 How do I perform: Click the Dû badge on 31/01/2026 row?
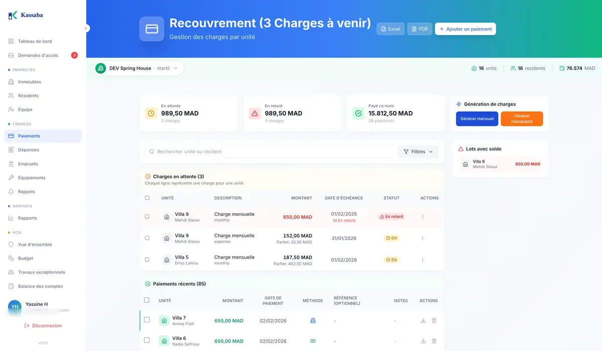click(391, 238)
